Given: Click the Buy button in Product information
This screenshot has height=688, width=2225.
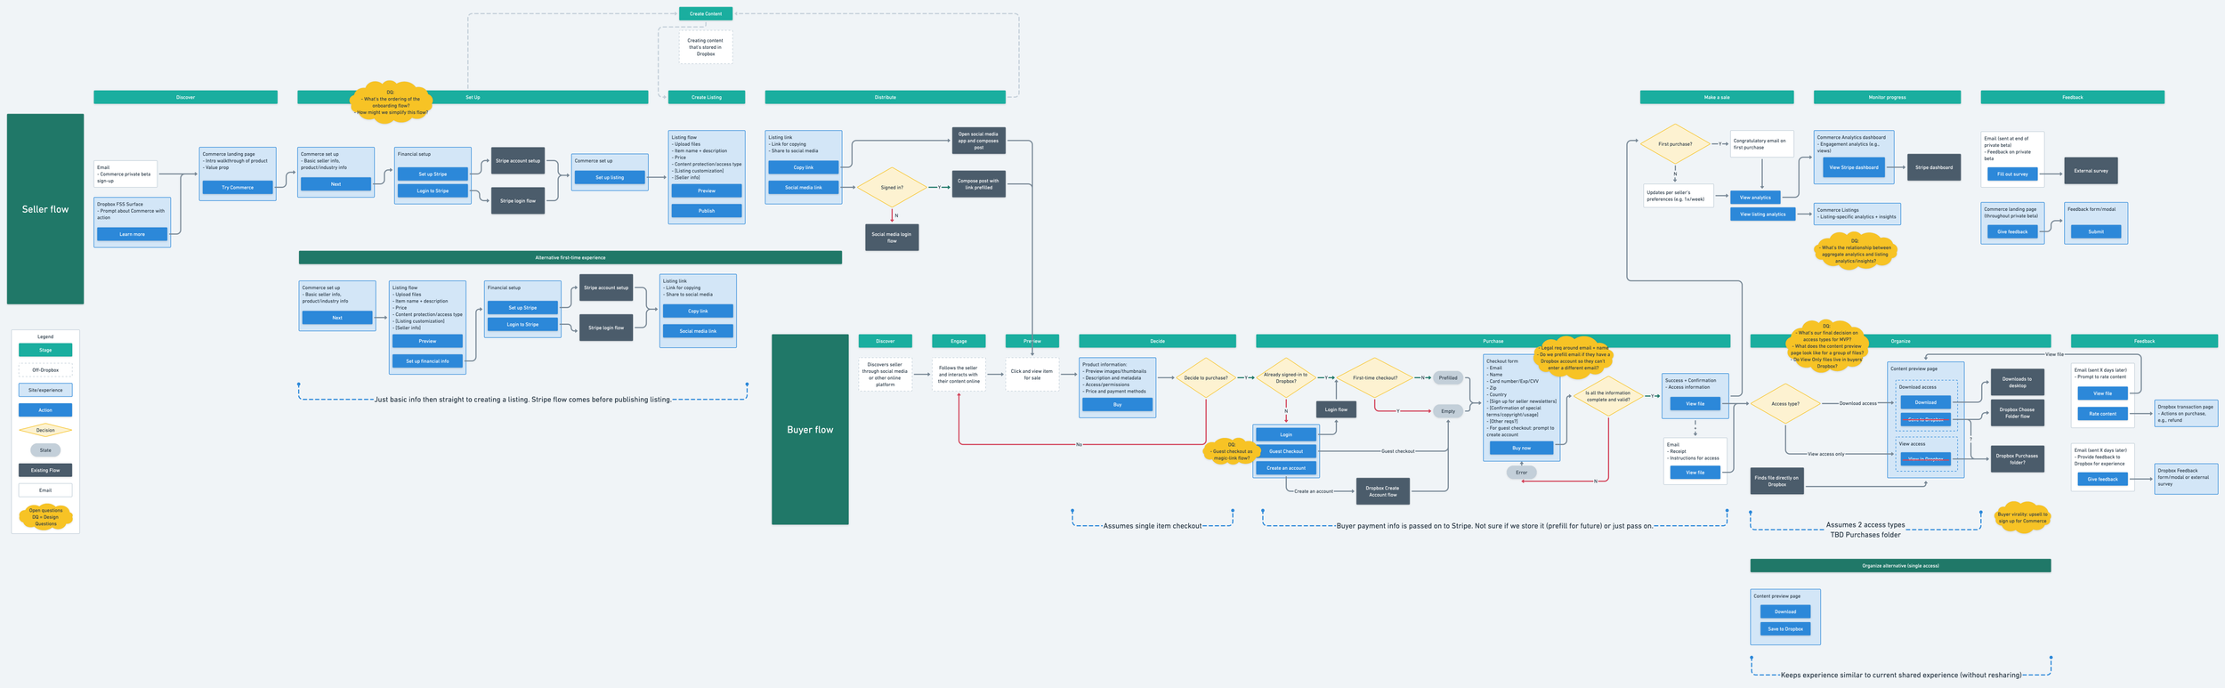Looking at the screenshot, I should tap(1117, 405).
